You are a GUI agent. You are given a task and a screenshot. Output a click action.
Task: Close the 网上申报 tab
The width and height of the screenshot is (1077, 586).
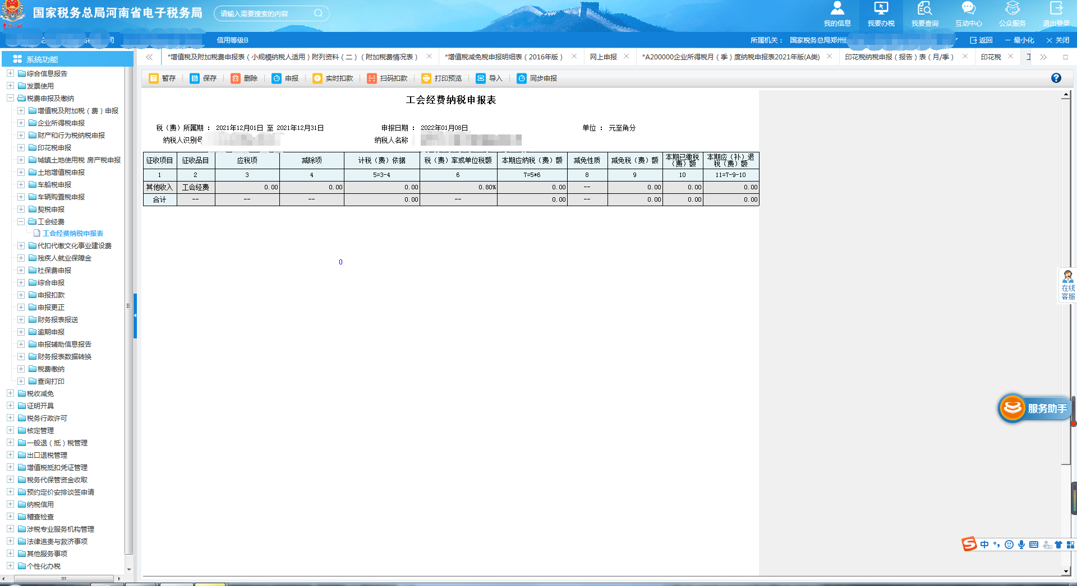coord(627,57)
